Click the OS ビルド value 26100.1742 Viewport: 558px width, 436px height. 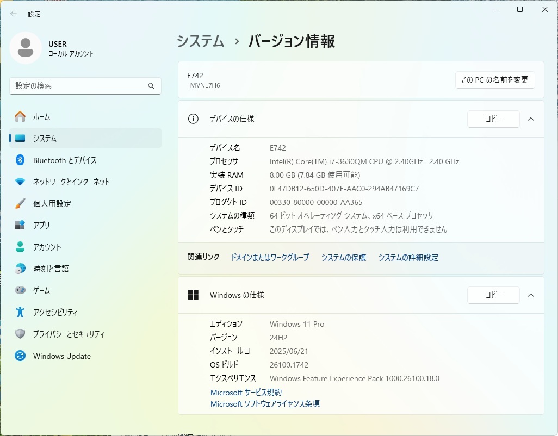tap(289, 365)
